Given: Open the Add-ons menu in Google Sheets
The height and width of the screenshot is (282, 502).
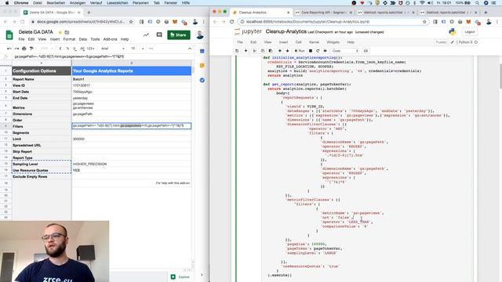Looking at the screenshot, I should click(x=110, y=39).
